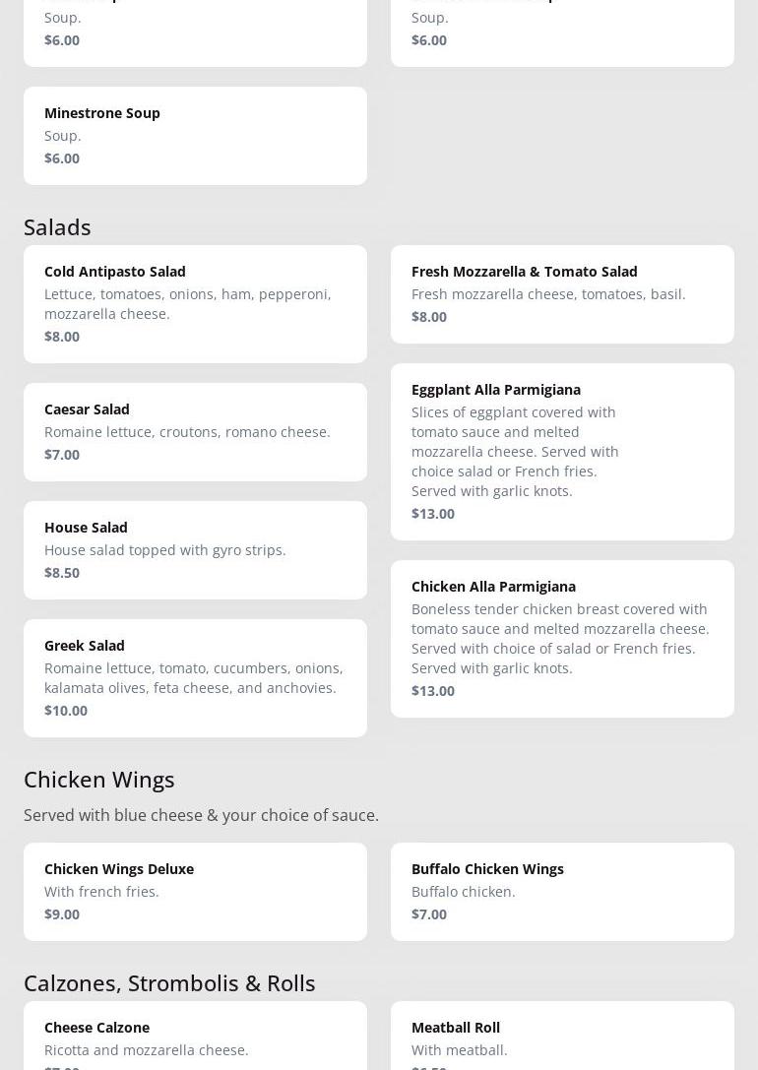Click the $9.00 Chicken Wings Deluxe price
Viewport: 758px width, 1070px height.
[x=62, y=913]
